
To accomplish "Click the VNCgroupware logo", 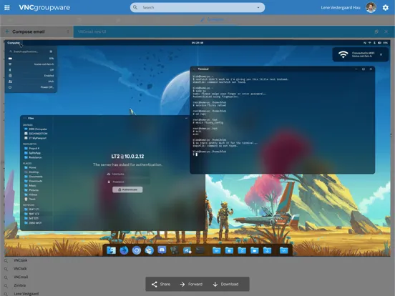I will tap(44, 8).
